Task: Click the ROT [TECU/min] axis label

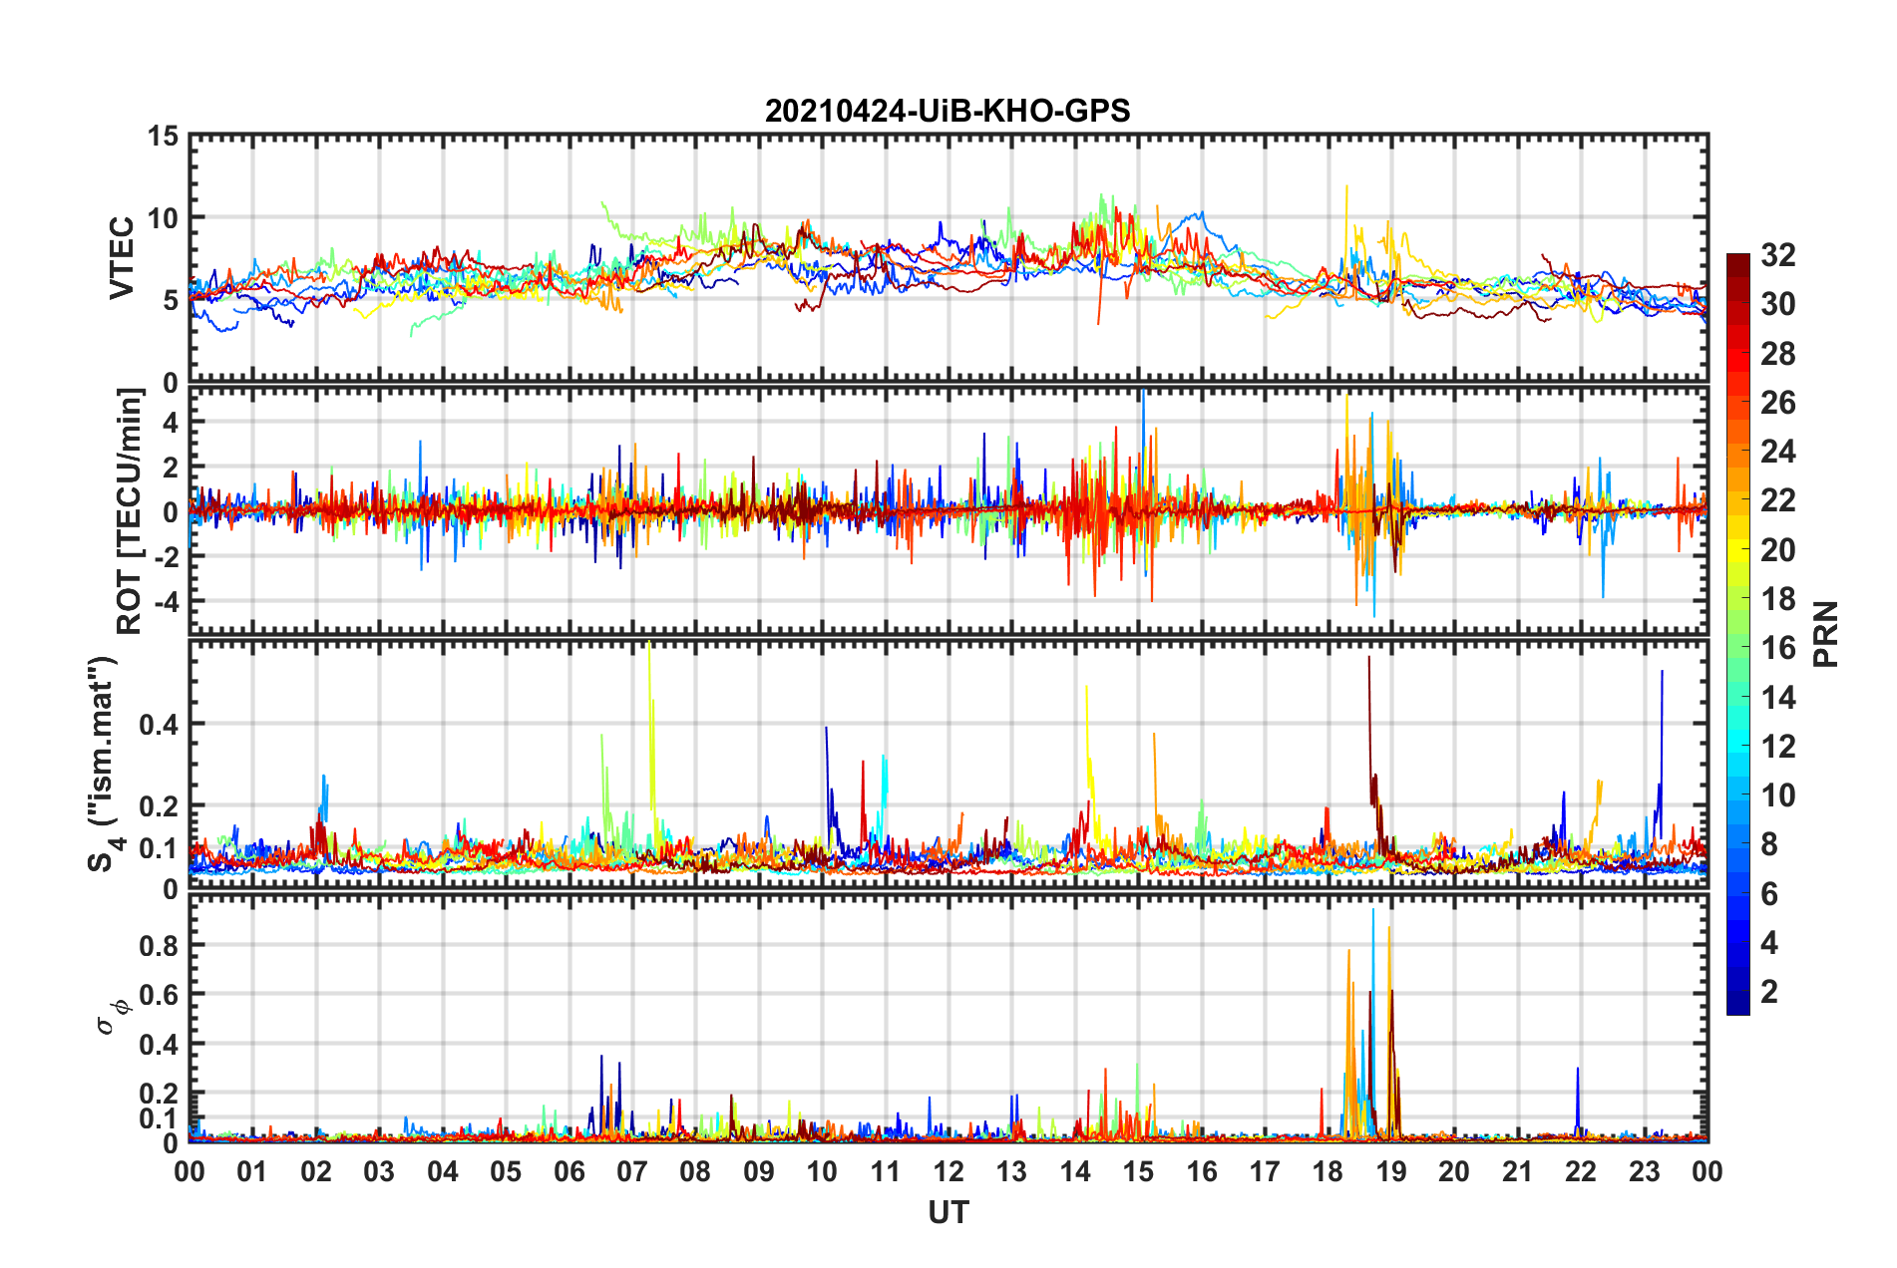Action: coord(130,511)
